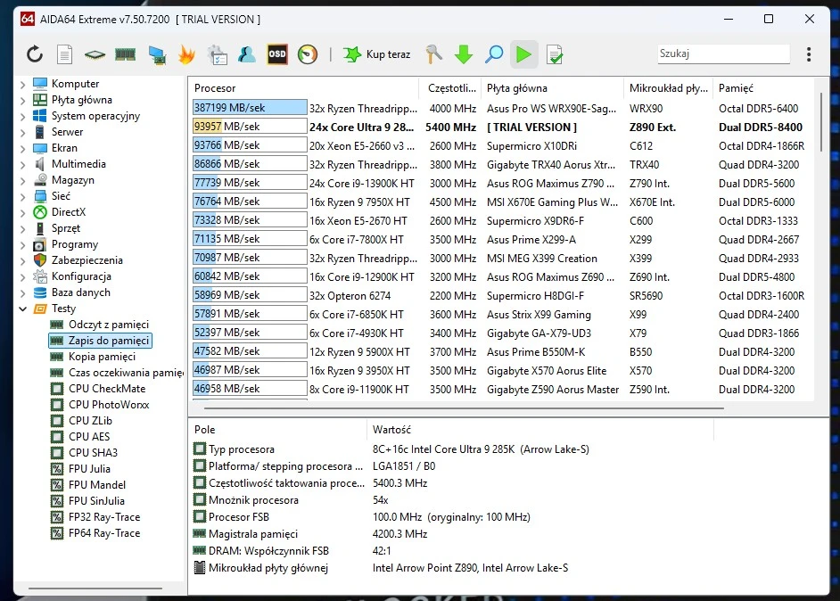Click the Refresh toolbar icon
Viewport: 840px width, 601px height.
[35, 54]
